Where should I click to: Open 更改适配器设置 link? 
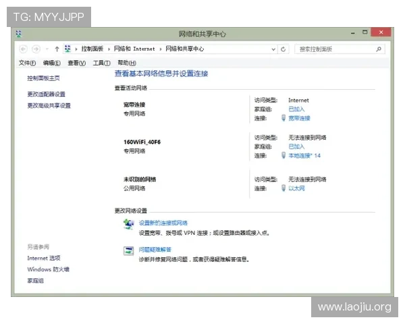(x=46, y=94)
